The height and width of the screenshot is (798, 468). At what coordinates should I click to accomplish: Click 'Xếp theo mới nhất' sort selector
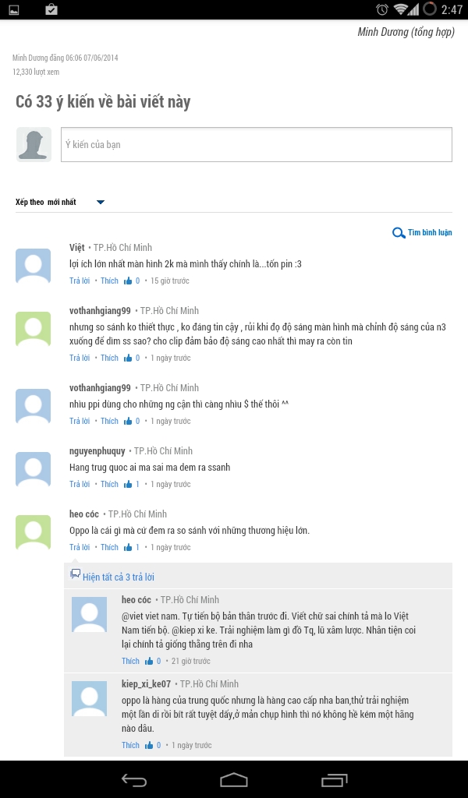click(46, 203)
